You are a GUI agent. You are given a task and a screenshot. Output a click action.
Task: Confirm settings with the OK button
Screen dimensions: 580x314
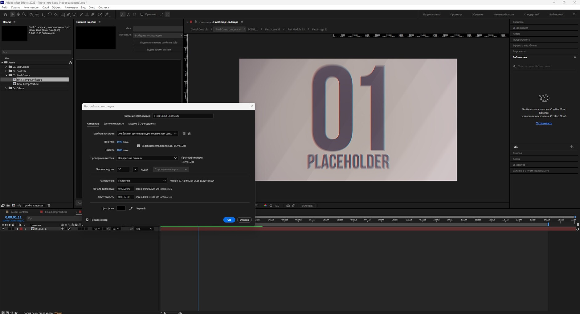click(229, 220)
